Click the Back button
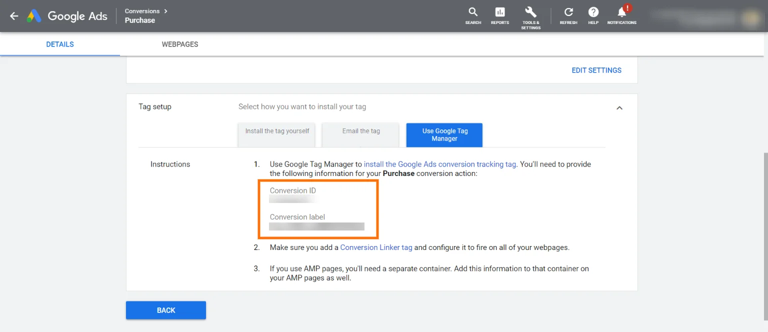The image size is (768, 332). (x=166, y=310)
